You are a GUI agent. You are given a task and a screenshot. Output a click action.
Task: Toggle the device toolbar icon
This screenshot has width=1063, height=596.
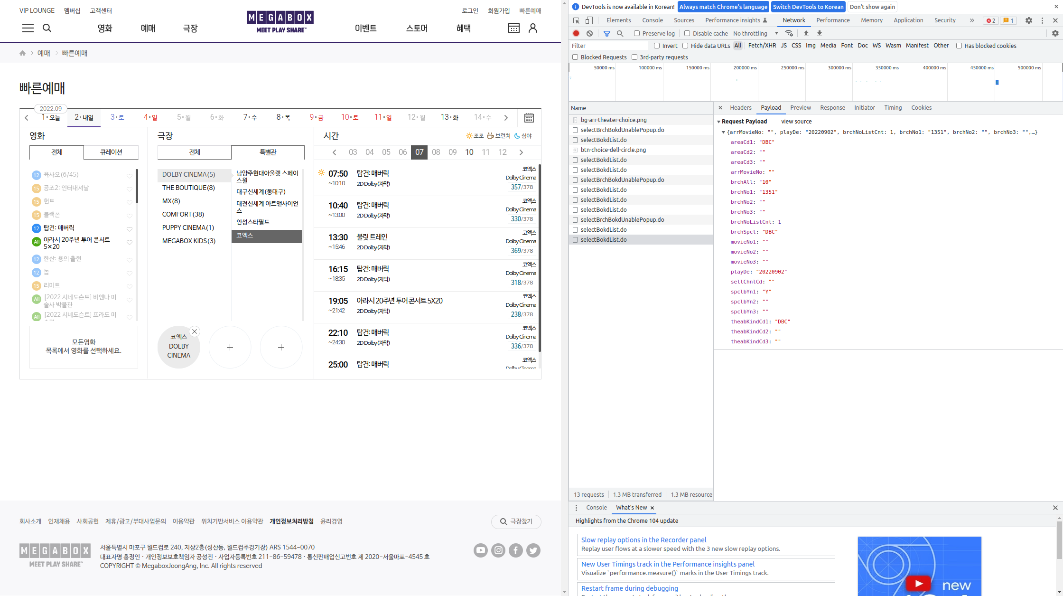[589, 20]
